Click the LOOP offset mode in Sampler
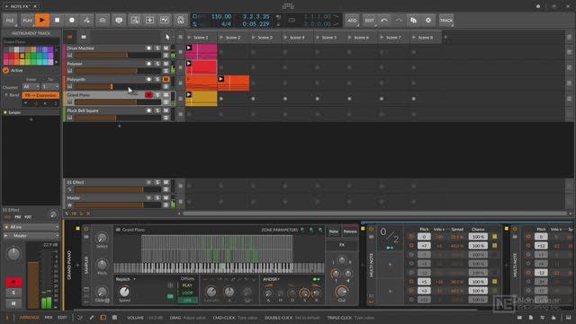 (187, 293)
